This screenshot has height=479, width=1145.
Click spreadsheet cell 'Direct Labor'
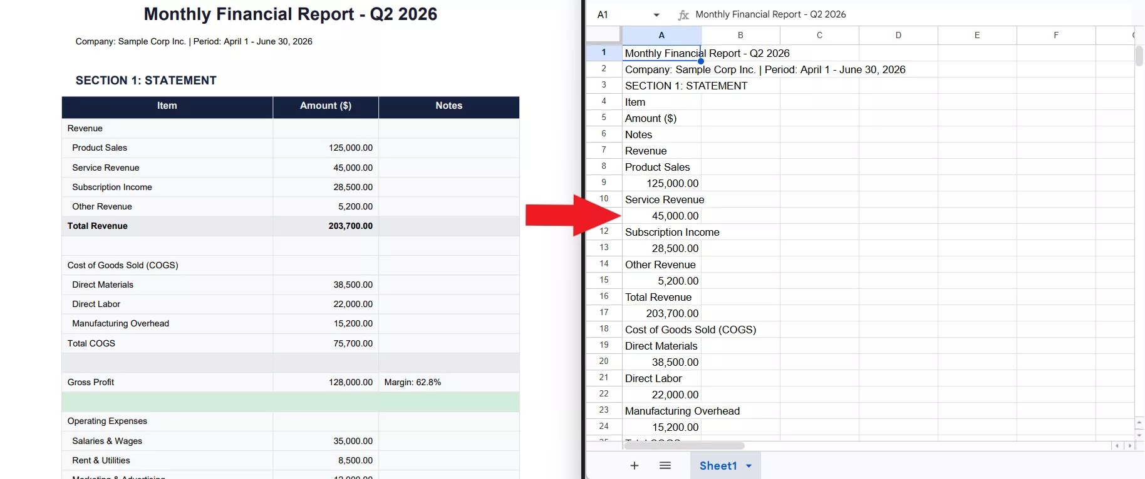(661, 378)
